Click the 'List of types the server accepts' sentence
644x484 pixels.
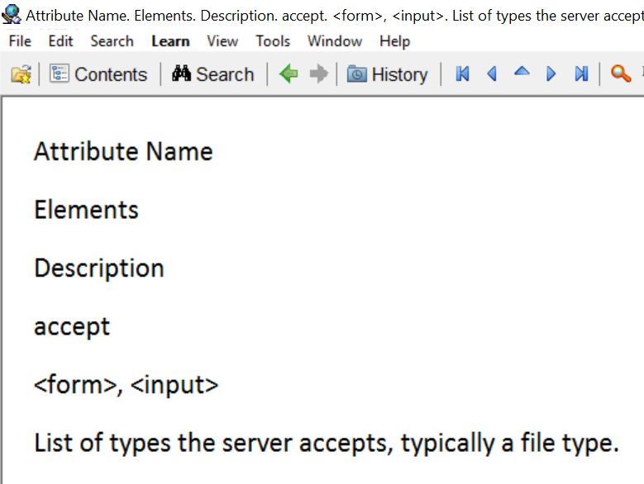(326, 444)
